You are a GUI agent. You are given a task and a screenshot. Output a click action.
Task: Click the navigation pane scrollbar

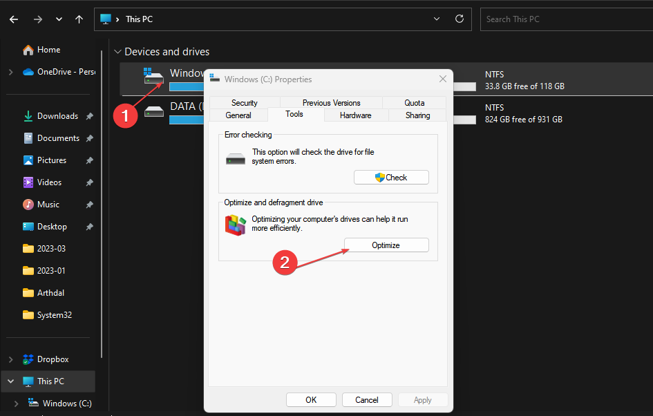point(102,204)
